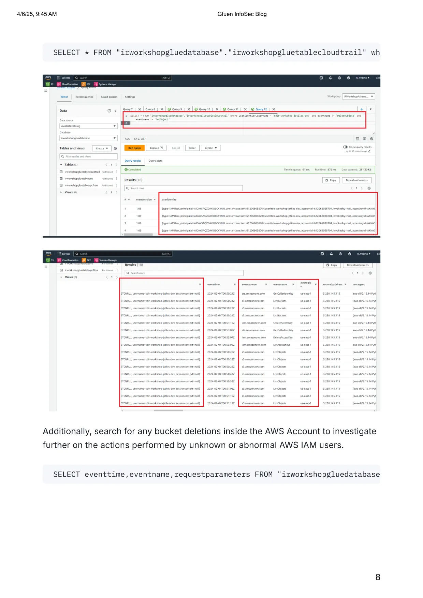Click the Clear button
Screen dimensions: 423x598
tap(192, 148)
